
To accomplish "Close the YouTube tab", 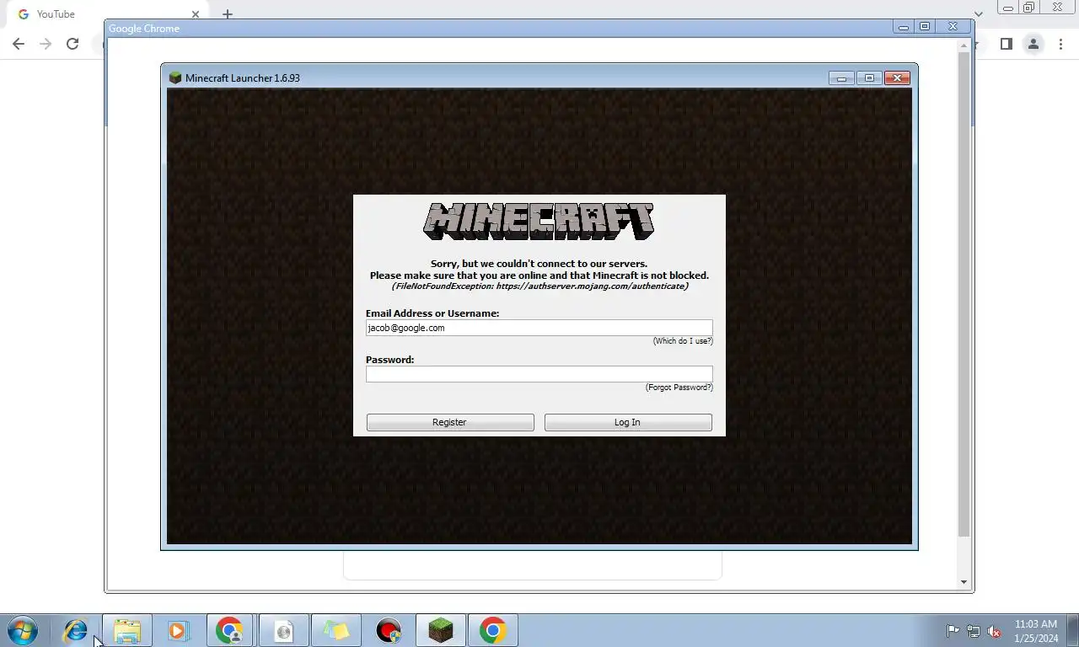I will (x=196, y=14).
